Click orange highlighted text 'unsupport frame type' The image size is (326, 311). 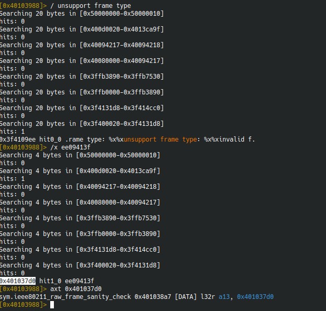point(160,139)
